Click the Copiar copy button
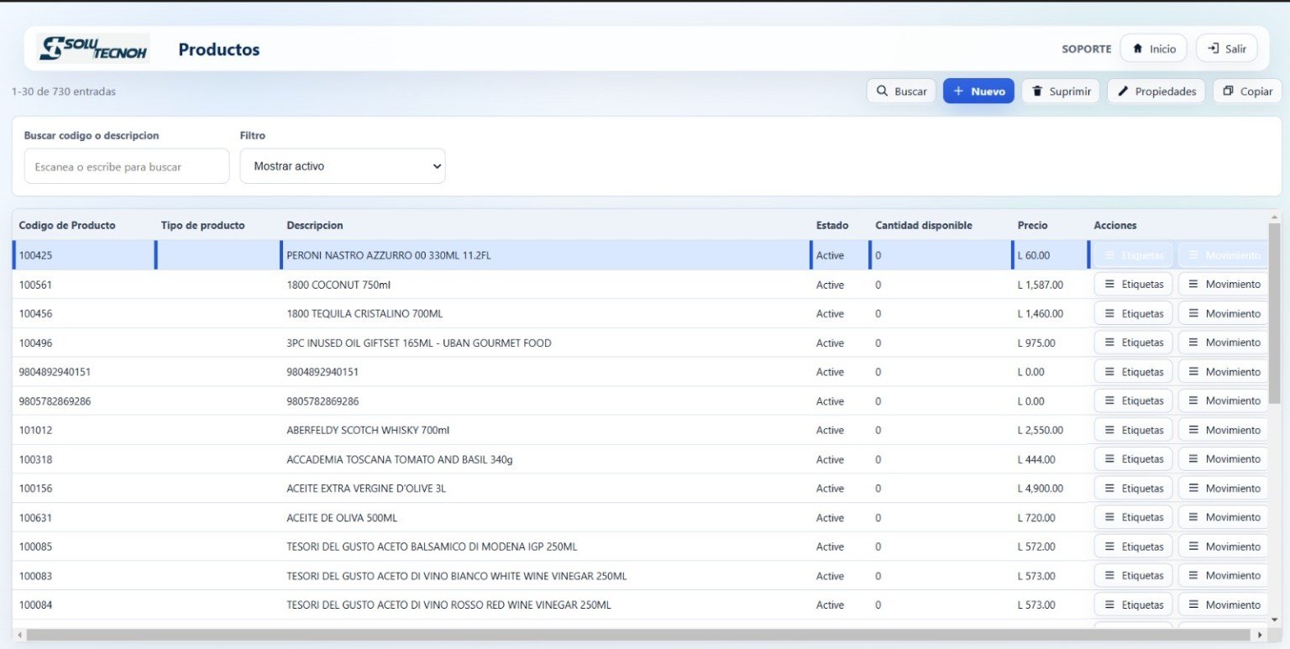 point(1247,91)
